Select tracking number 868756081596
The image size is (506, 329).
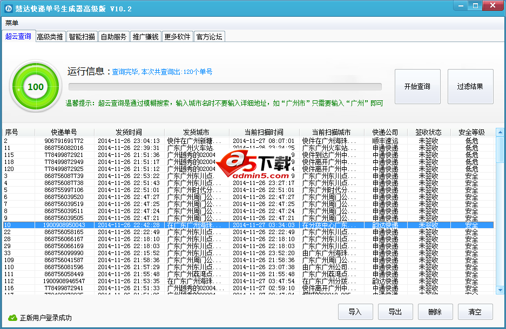coord(64,267)
